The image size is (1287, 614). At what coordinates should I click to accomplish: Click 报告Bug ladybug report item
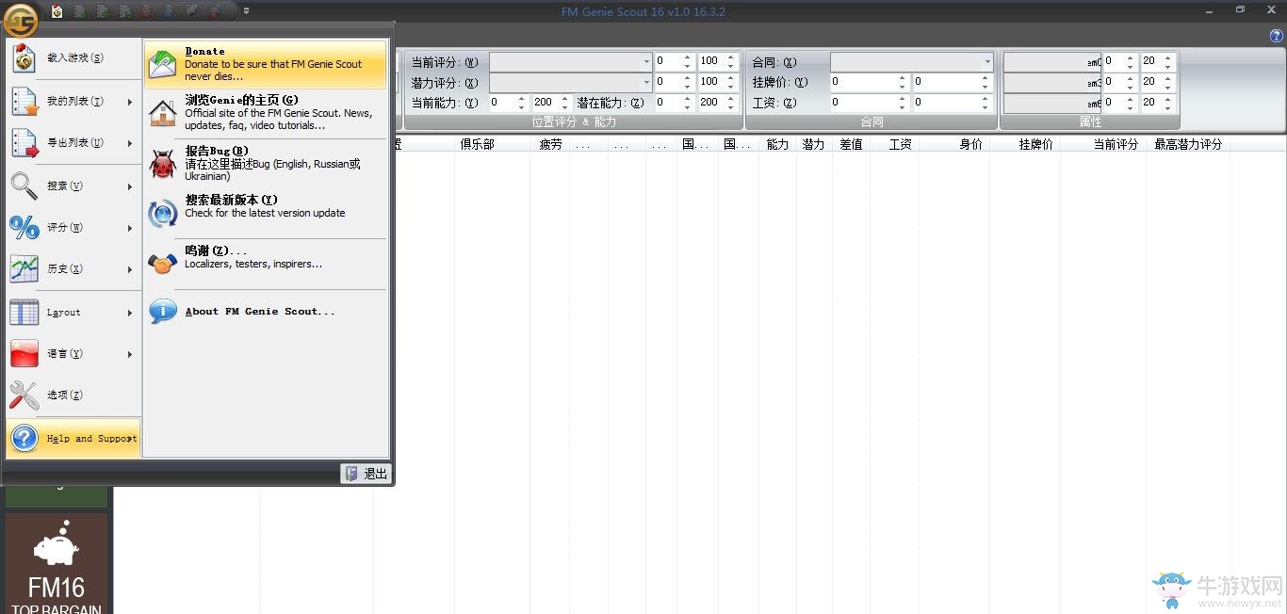[x=266, y=164]
